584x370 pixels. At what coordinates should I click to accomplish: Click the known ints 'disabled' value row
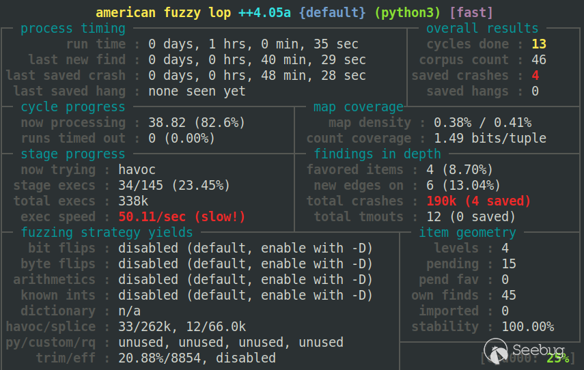(245, 295)
